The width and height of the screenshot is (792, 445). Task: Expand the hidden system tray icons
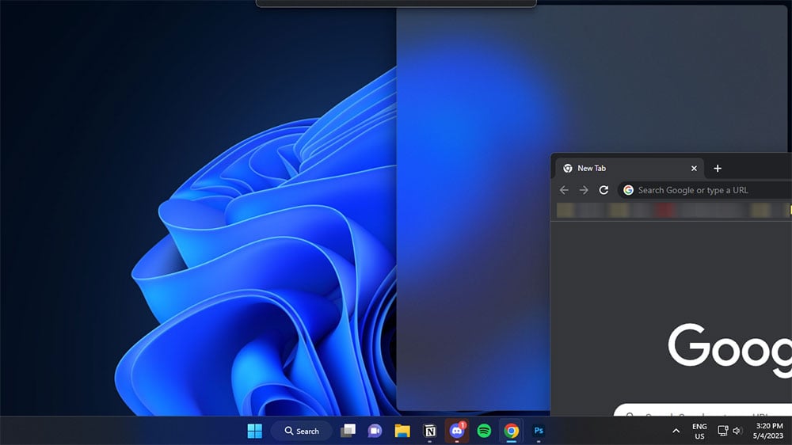click(x=676, y=431)
